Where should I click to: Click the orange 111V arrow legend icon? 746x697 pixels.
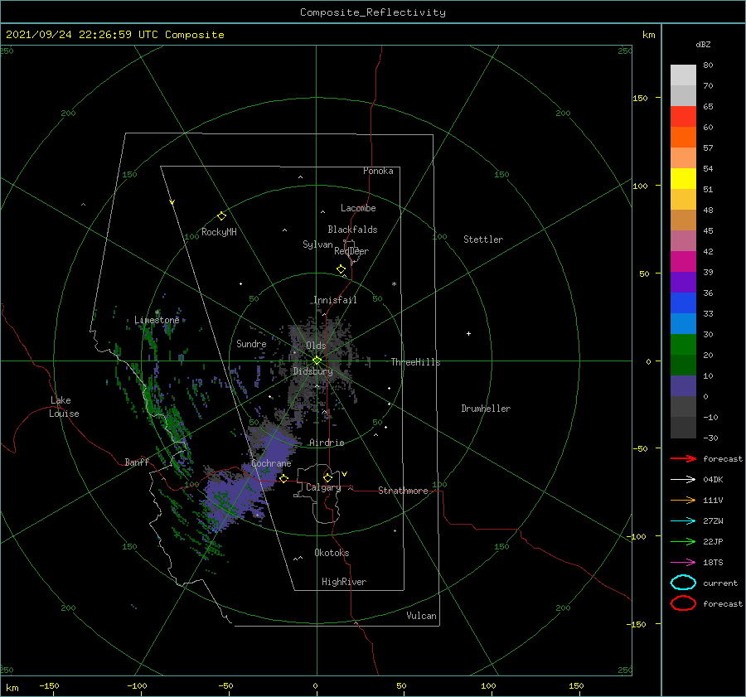(683, 500)
